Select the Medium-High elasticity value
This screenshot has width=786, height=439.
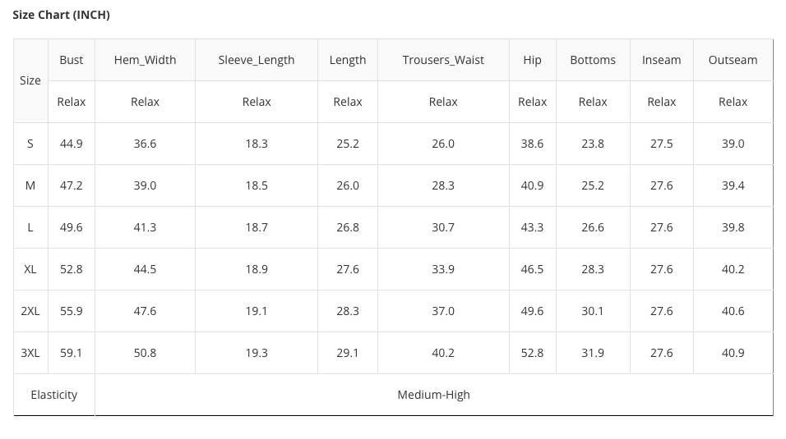[433, 395]
